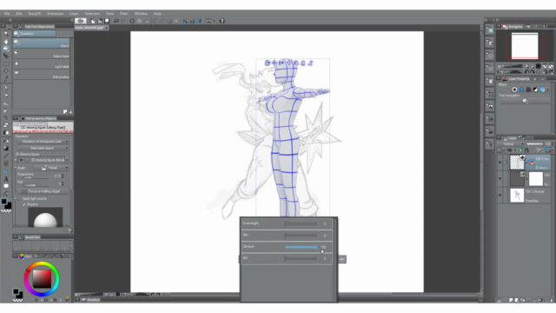The height and width of the screenshot is (313, 556).
Task: Click the Clear layer icon in command bar
Action: pos(132,21)
